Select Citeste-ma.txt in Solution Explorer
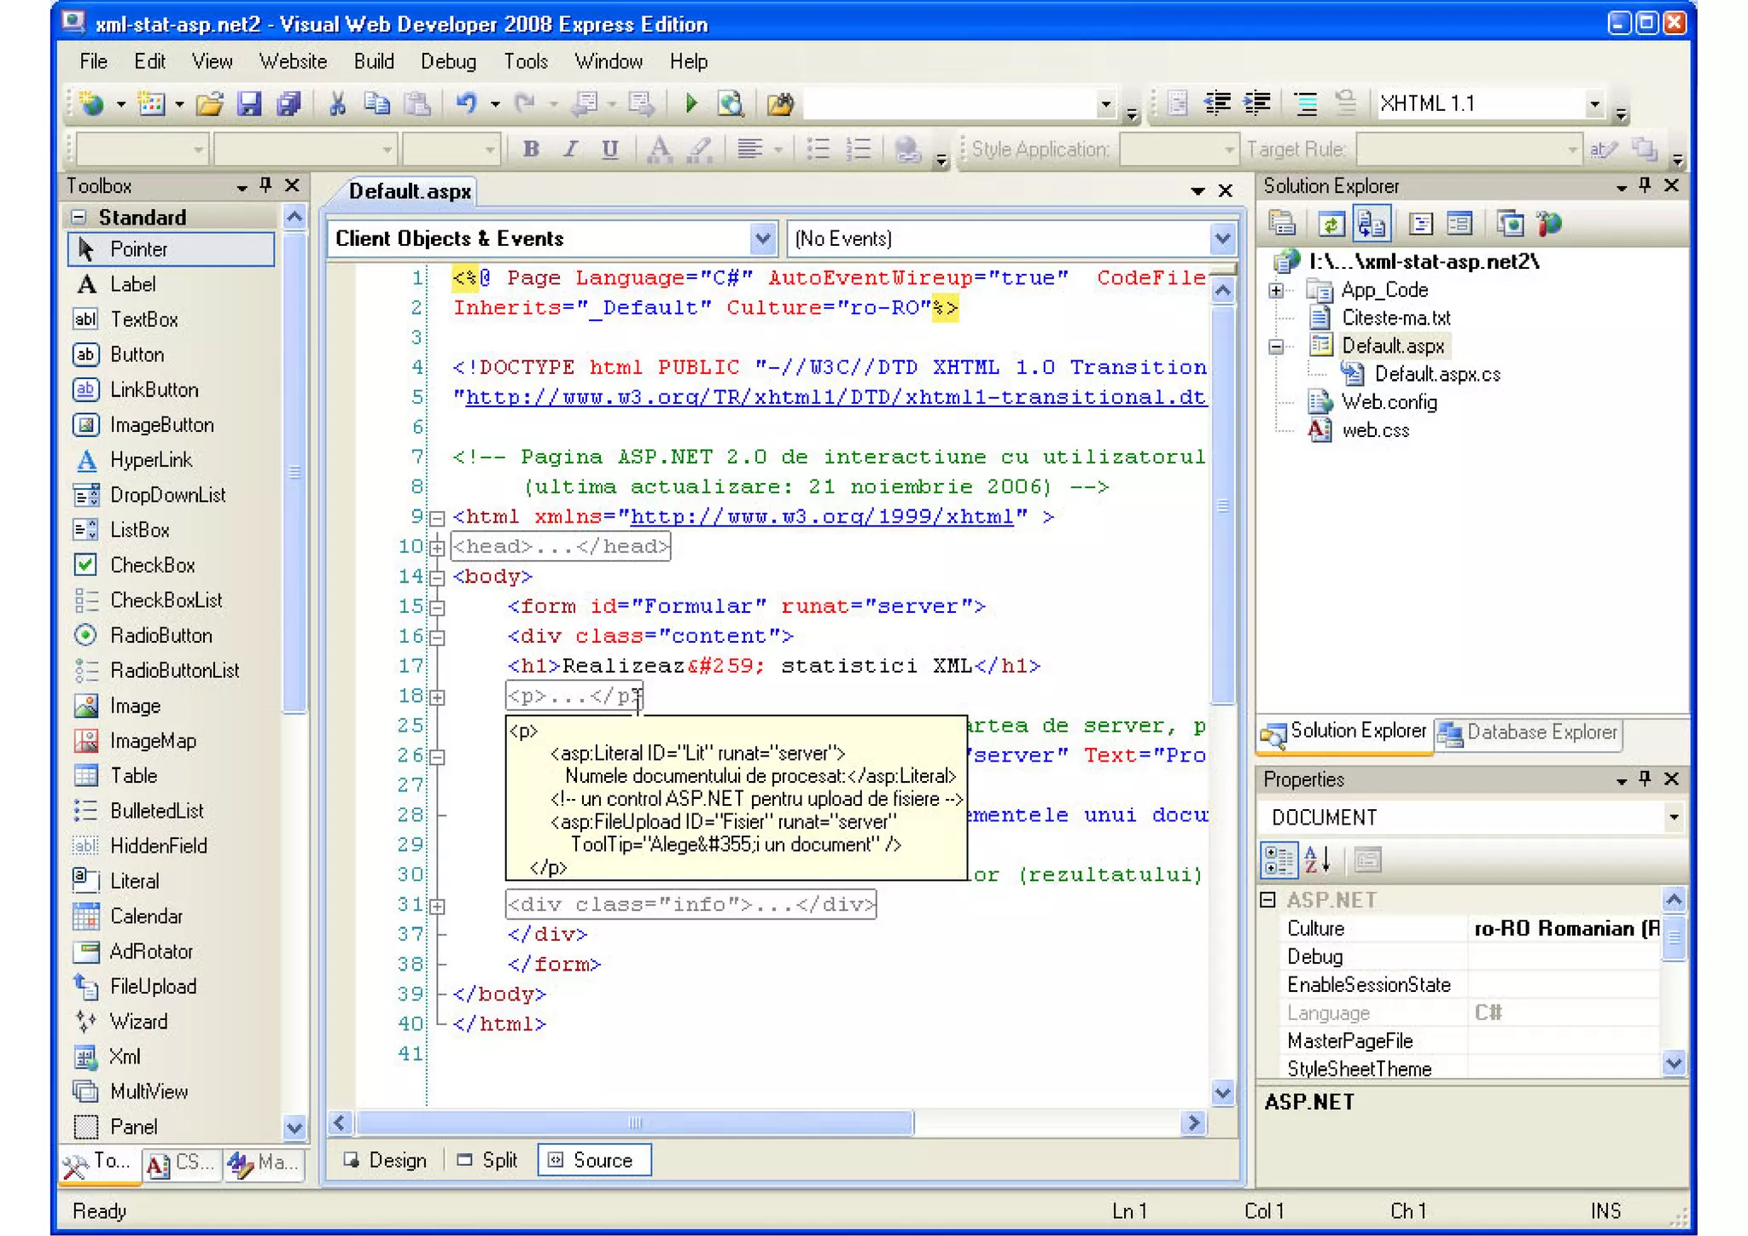This screenshot has height=1236, width=1748. pyautogui.click(x=1395, y=318)
